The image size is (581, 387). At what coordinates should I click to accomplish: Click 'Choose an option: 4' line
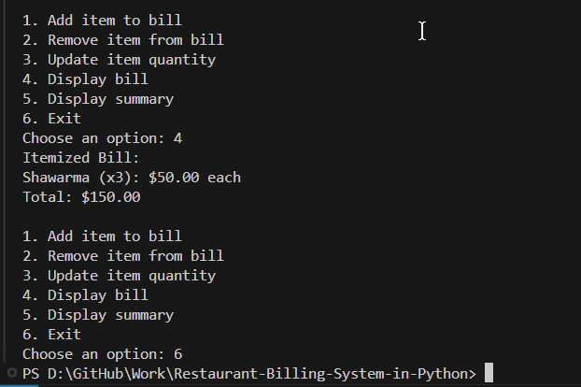pyautogui.click(x=102, y=138)
